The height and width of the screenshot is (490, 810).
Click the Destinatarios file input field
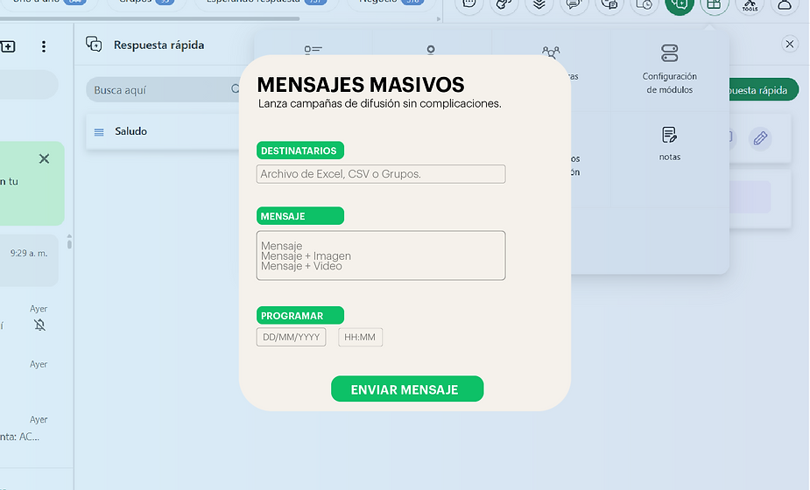[x=381, y=174]
